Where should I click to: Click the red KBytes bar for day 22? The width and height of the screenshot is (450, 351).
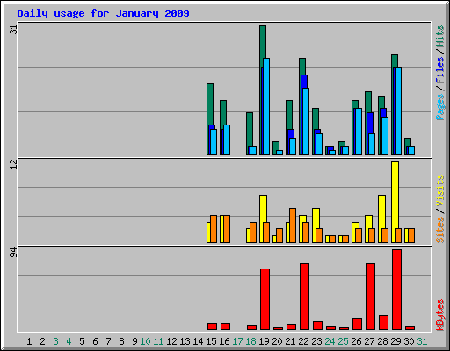(305, 297)
